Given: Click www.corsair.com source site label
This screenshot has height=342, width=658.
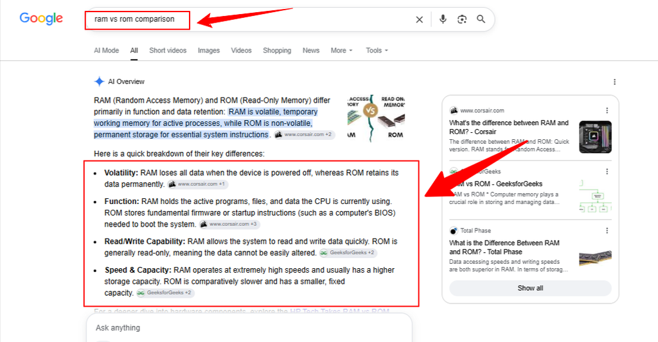Looking at the screenshot, I should [482, 110].
